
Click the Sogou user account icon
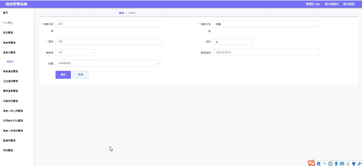[x=348, y=164]
